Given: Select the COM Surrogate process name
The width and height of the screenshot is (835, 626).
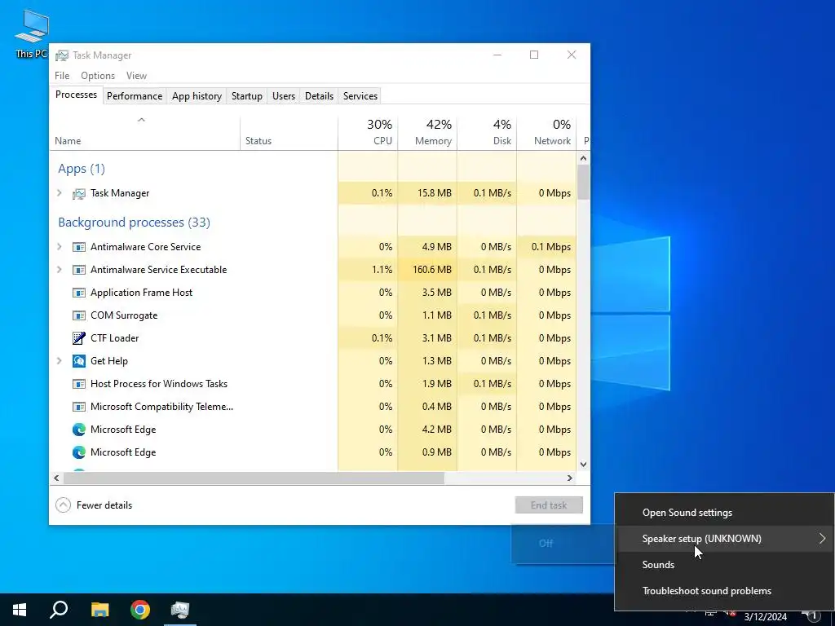Looking at the screenshot, I should (124, 315).
